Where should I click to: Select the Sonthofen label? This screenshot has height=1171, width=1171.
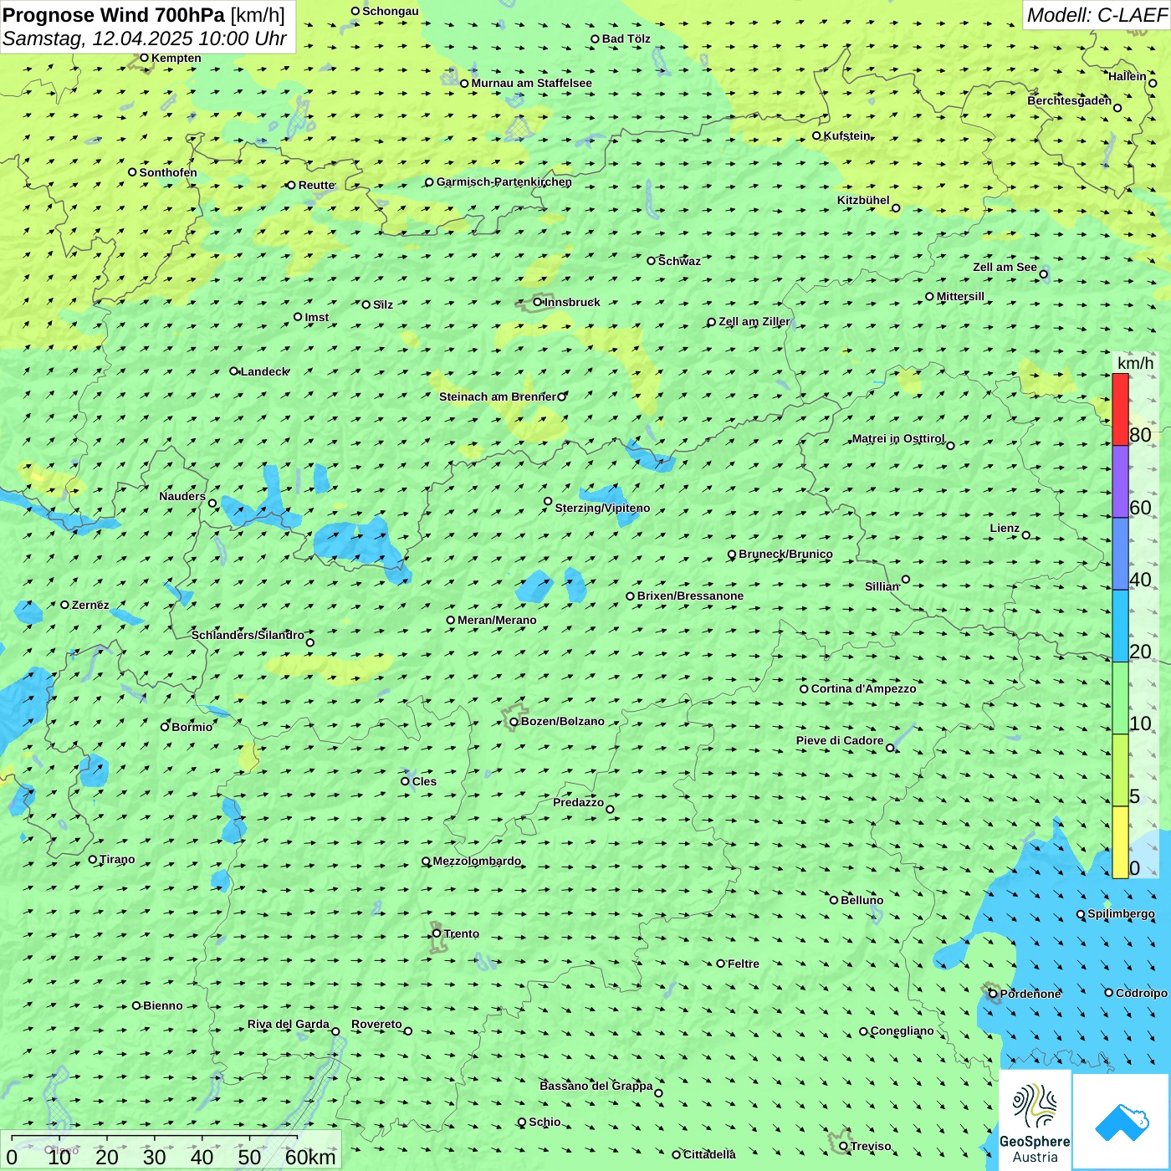168,172
